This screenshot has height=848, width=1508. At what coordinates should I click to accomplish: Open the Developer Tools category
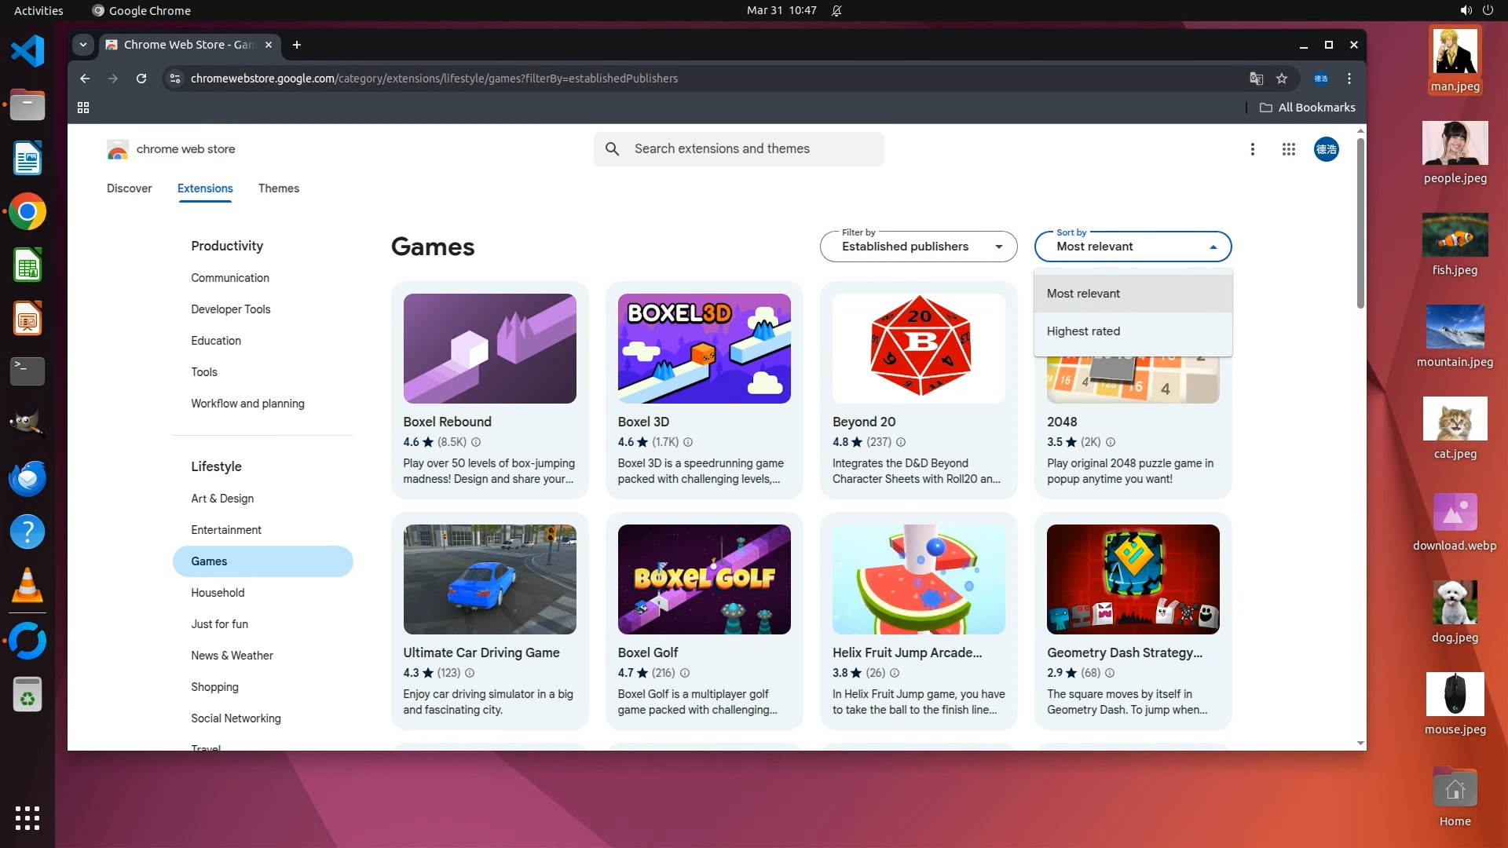point(230,309)
